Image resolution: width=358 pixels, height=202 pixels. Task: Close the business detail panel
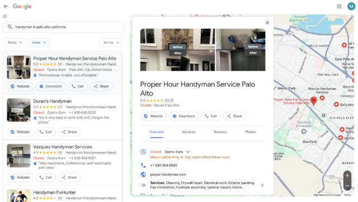coord(267,23)
